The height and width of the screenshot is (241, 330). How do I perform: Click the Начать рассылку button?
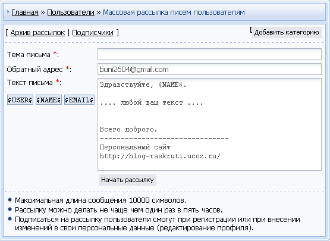(127, 180)
